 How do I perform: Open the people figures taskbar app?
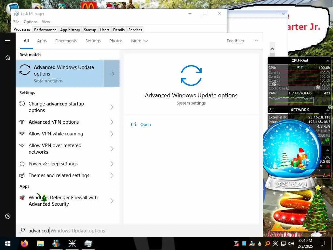56,243
